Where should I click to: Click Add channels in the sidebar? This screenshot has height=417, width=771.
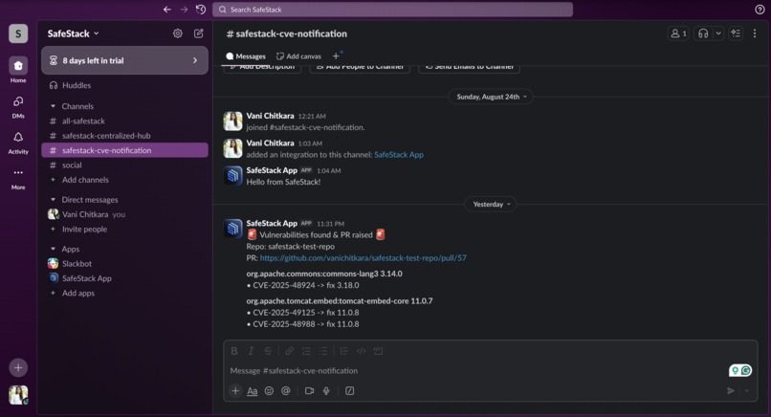click(x=125, y=180)
